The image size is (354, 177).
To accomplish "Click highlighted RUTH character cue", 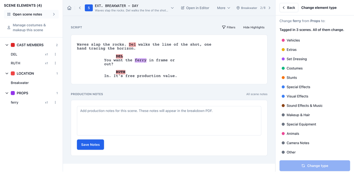I will point(121,72).
